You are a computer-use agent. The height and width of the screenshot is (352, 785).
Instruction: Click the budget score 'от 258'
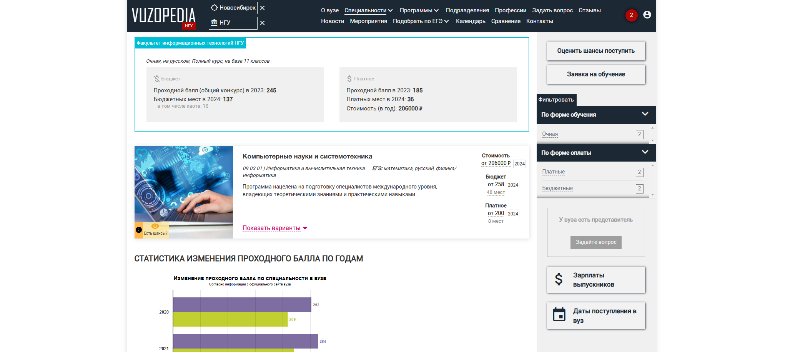point(496,184)
